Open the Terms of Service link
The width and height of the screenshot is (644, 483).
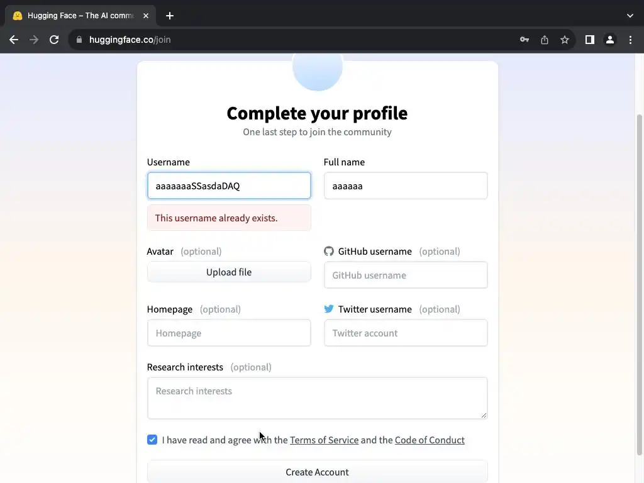[x=324, y=440]
